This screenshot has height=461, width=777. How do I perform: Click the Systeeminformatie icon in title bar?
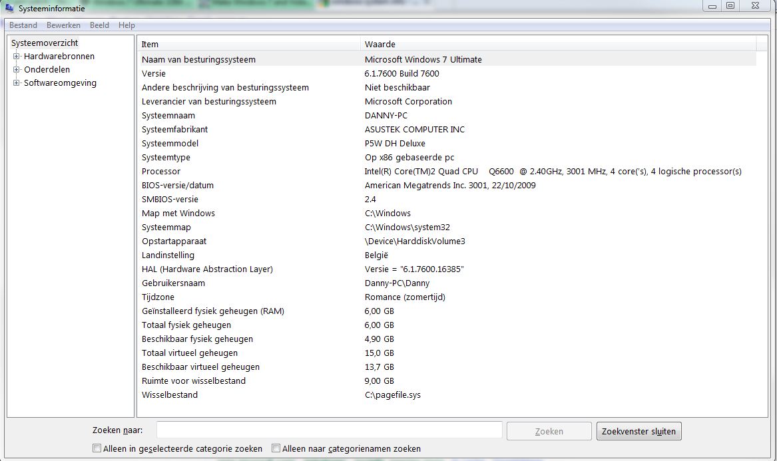[x=10, y=7]
